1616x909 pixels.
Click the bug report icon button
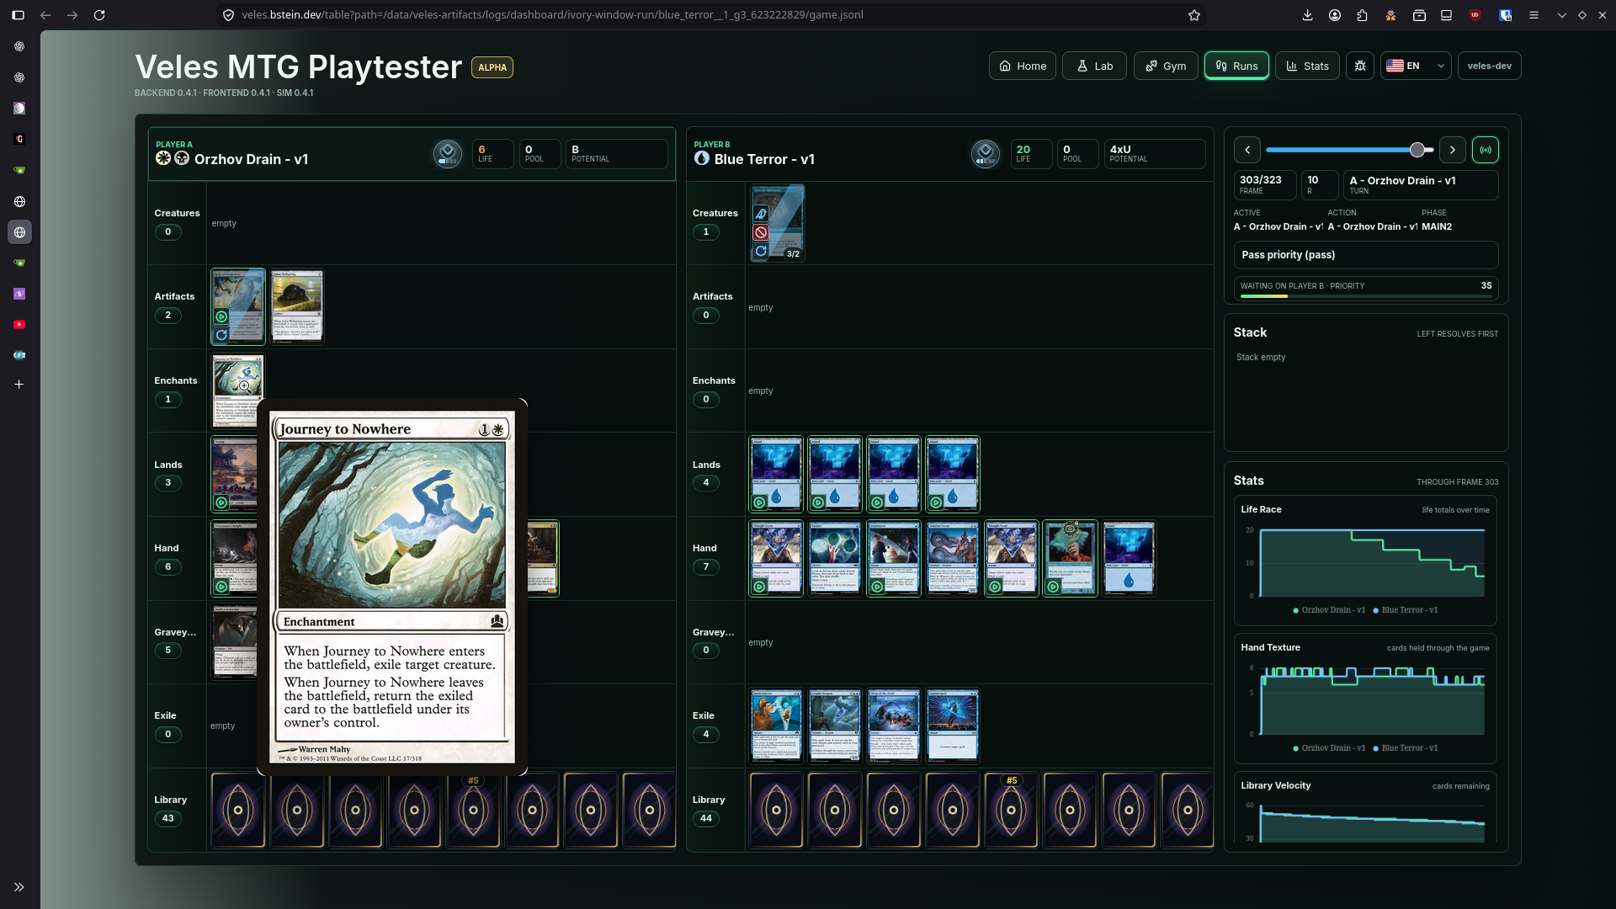[x=1360, y=66]
